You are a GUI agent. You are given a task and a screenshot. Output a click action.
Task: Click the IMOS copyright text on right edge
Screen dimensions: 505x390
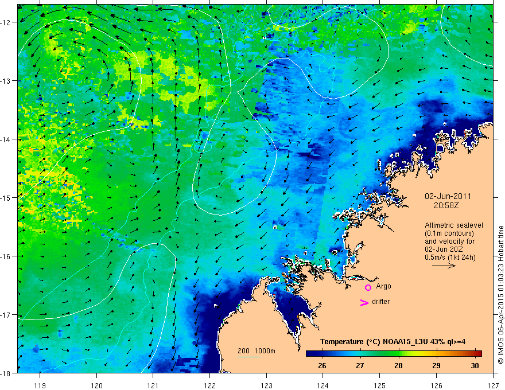tap(500, 294)
